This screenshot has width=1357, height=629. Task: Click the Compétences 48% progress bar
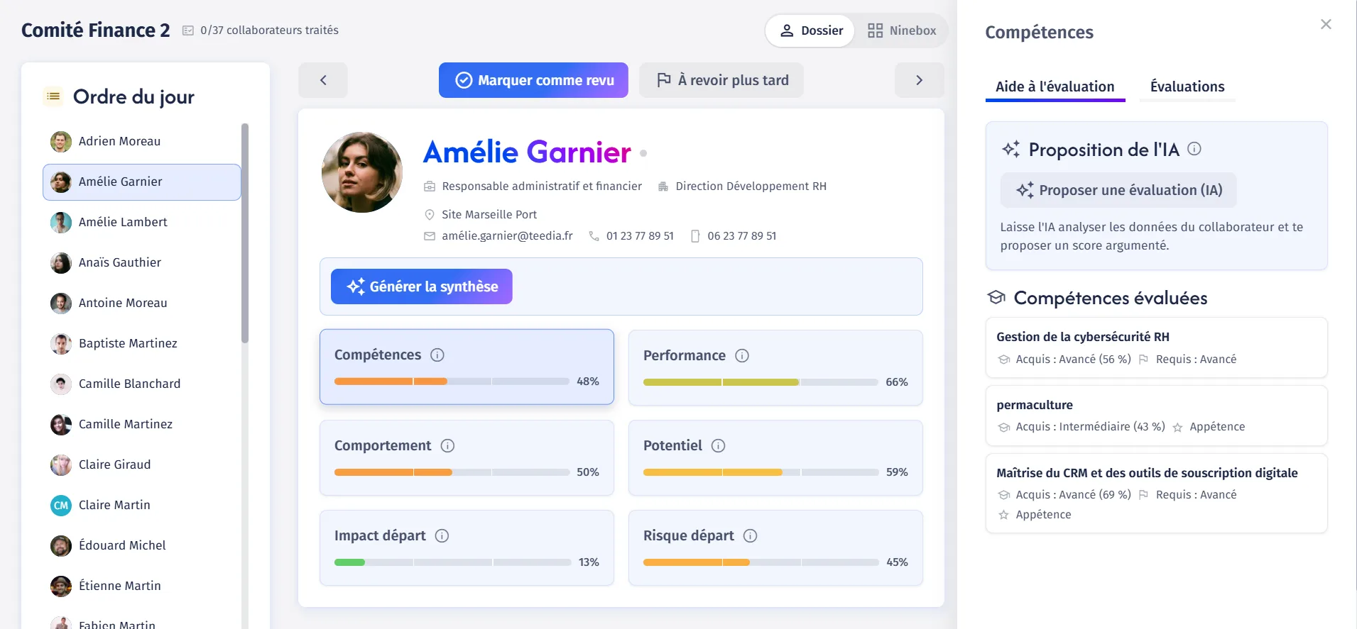[452, 382]
